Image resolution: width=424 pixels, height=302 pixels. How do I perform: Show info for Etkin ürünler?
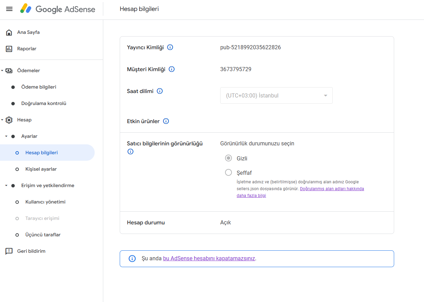166,121
